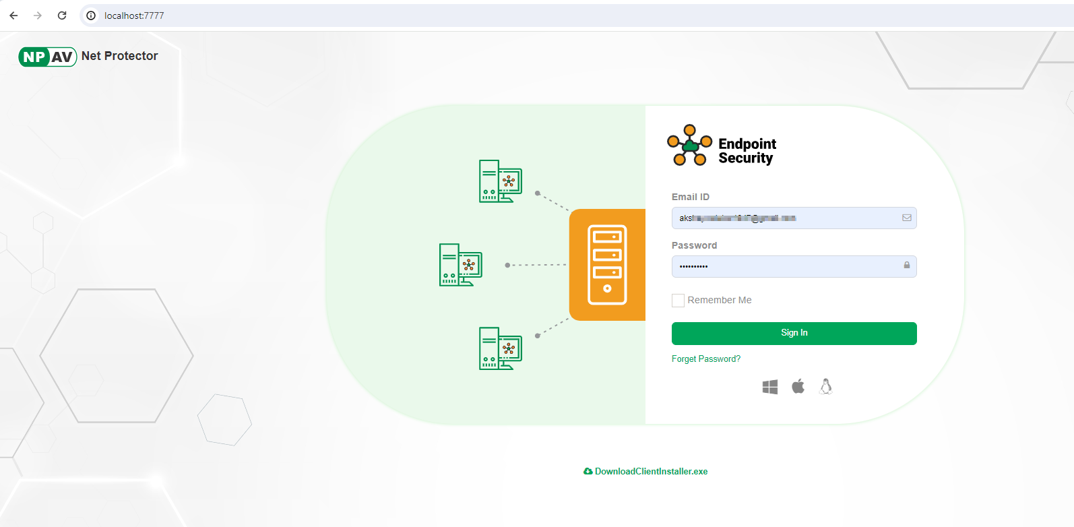Screen dimensions: 1074x527
Task: Open the Forget Password link
Action: tap(706, 359)
